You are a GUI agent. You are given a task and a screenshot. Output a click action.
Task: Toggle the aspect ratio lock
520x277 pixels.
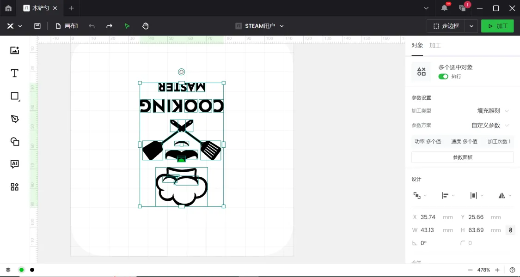pos(510,230)
